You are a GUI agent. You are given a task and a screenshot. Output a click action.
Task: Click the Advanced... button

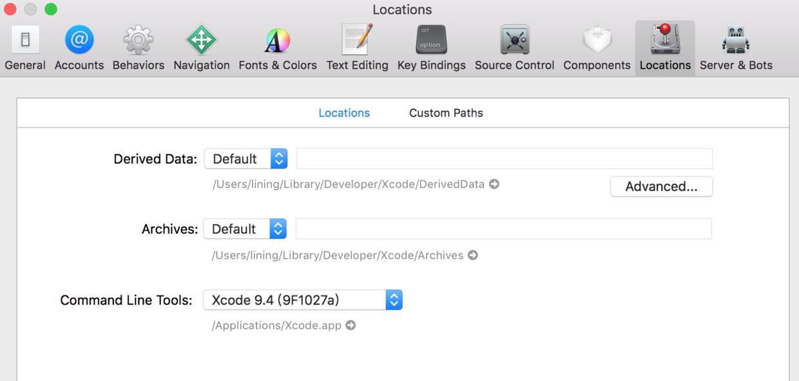coord(661,187)
